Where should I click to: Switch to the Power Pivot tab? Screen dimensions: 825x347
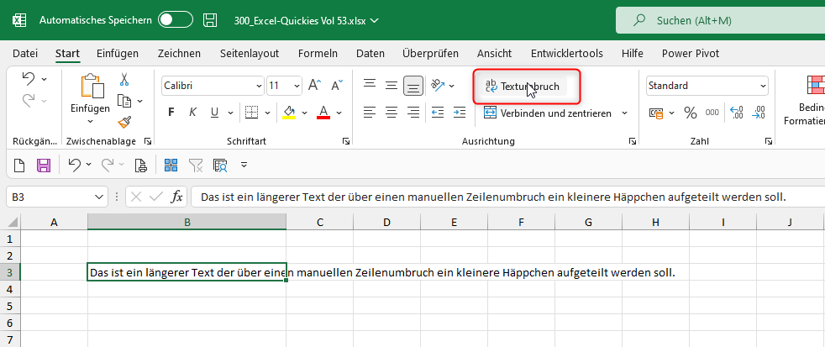[691, 53]
